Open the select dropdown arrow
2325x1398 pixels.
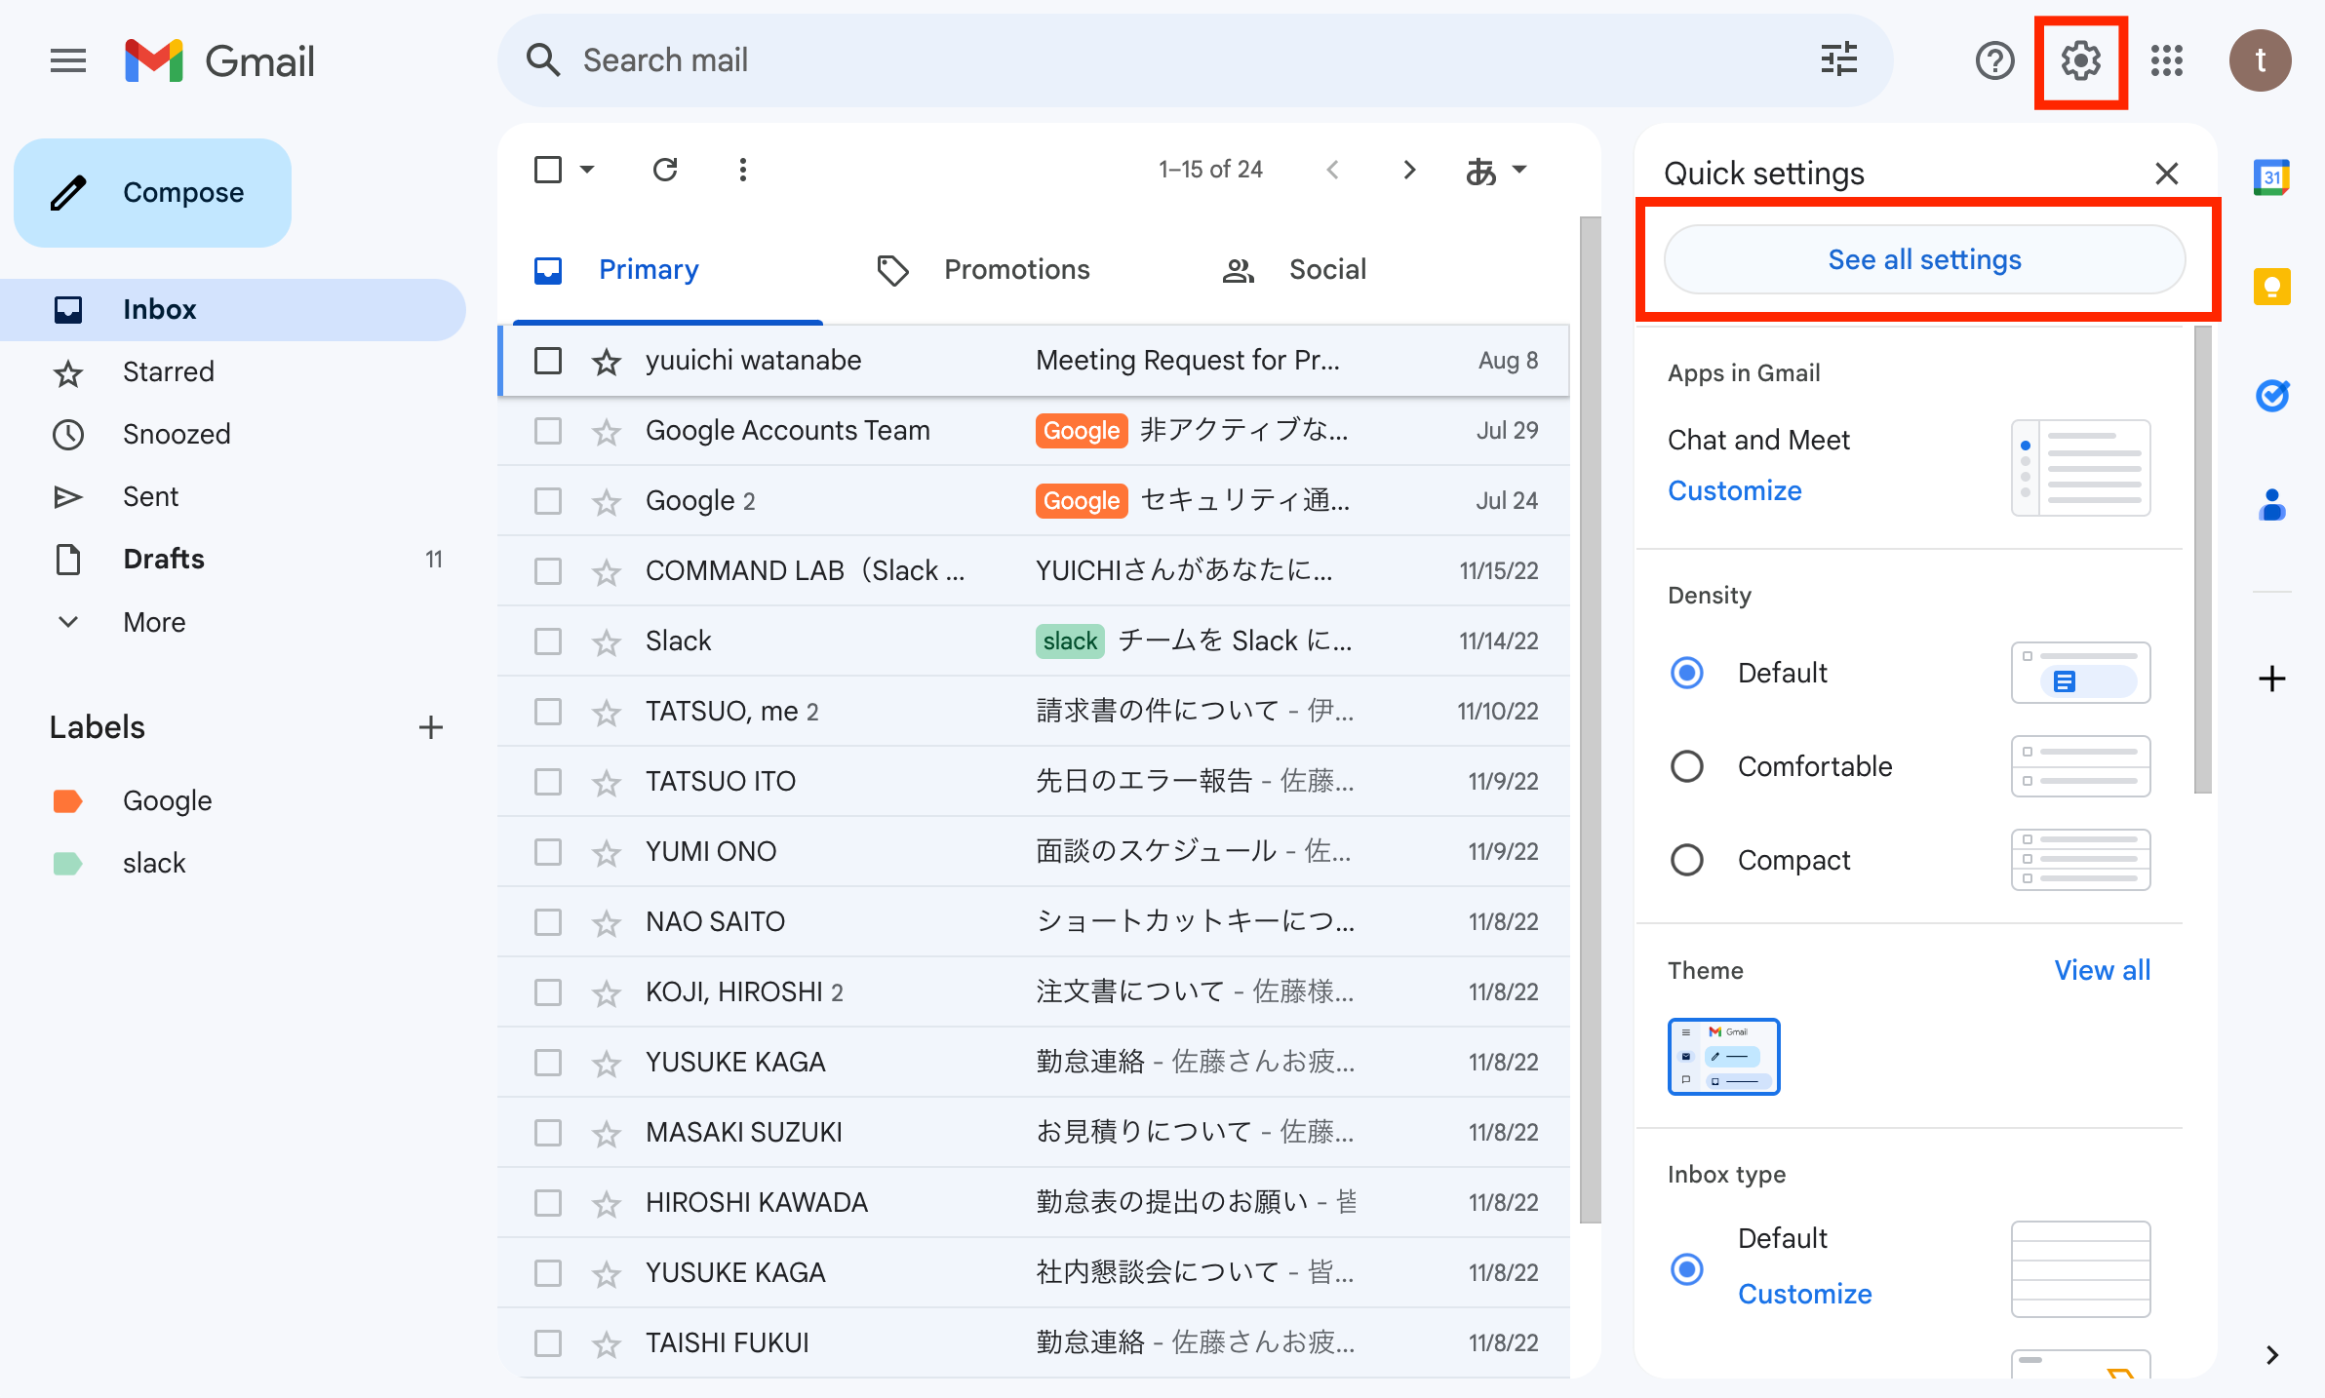587,170
